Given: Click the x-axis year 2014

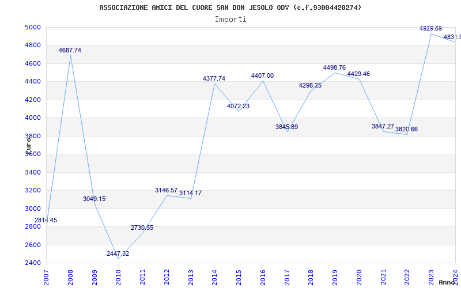Looking at the screenshot, I should [214, 278].
